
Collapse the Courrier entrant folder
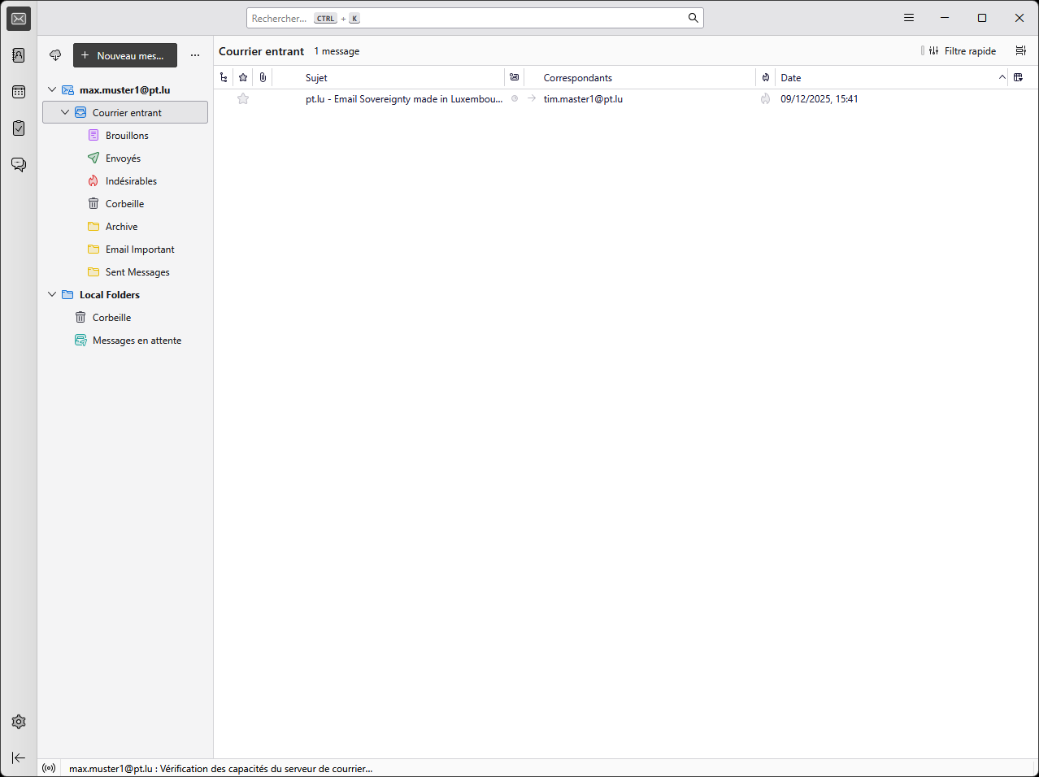[x=65, y=113]
